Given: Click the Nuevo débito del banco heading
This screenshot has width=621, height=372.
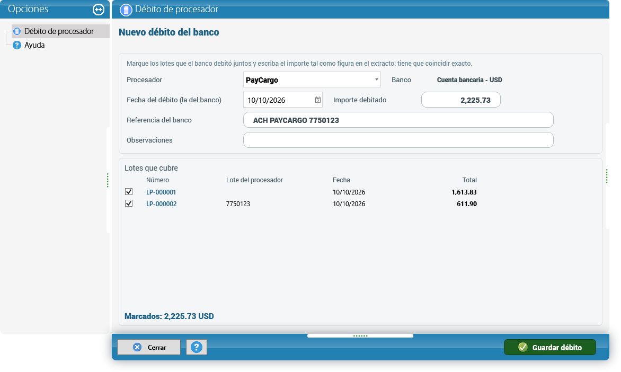Looking at the screenshot, I should pos(168,32).
